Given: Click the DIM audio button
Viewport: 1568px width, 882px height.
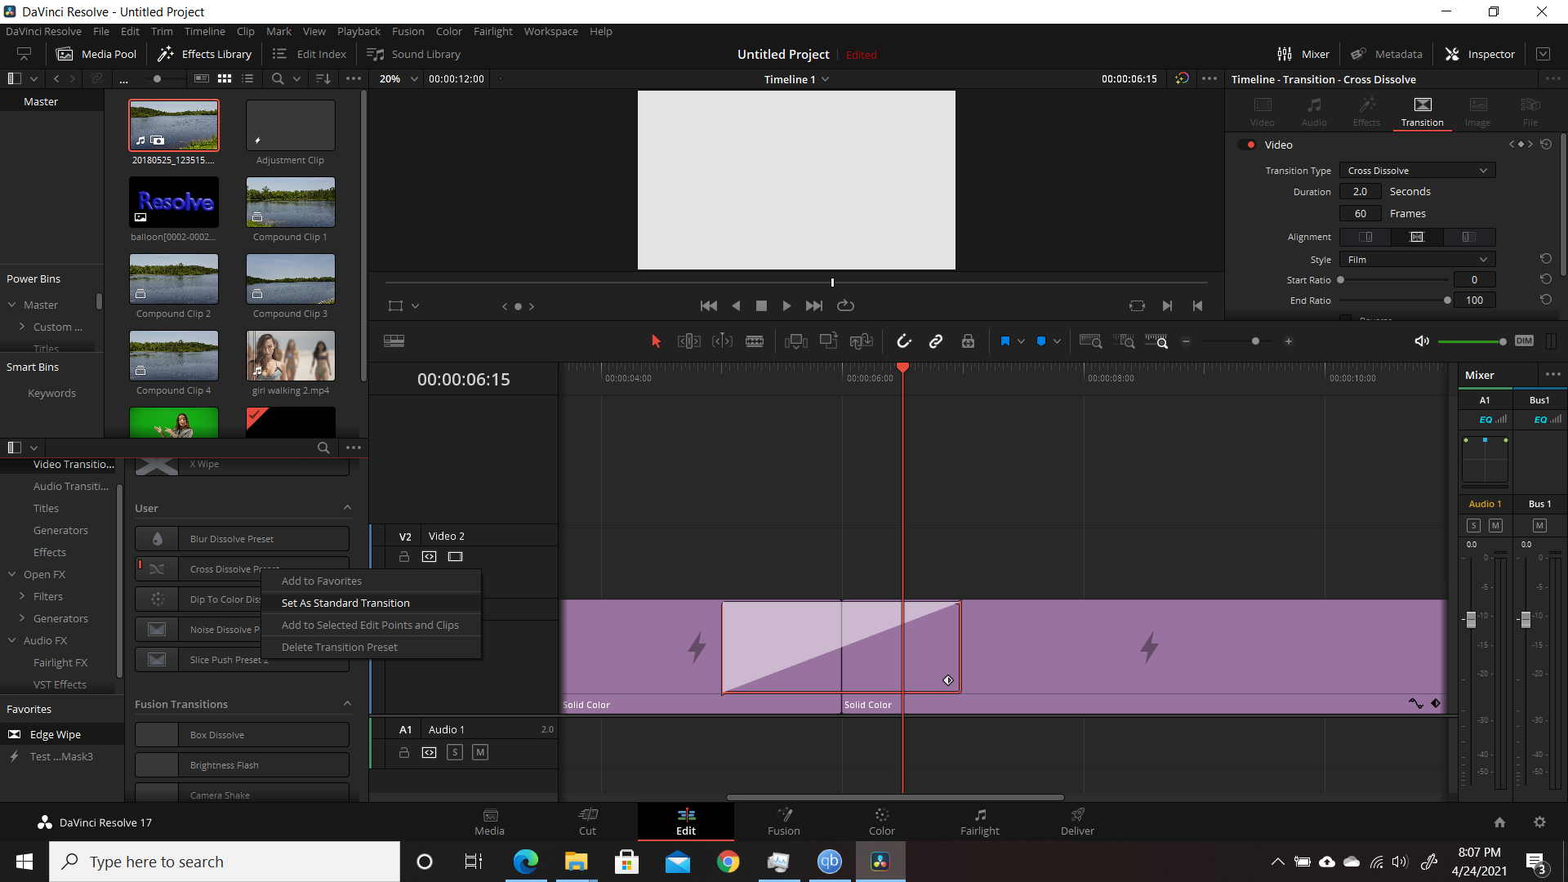Looking at the screenshot, I should pos(1524,341).
